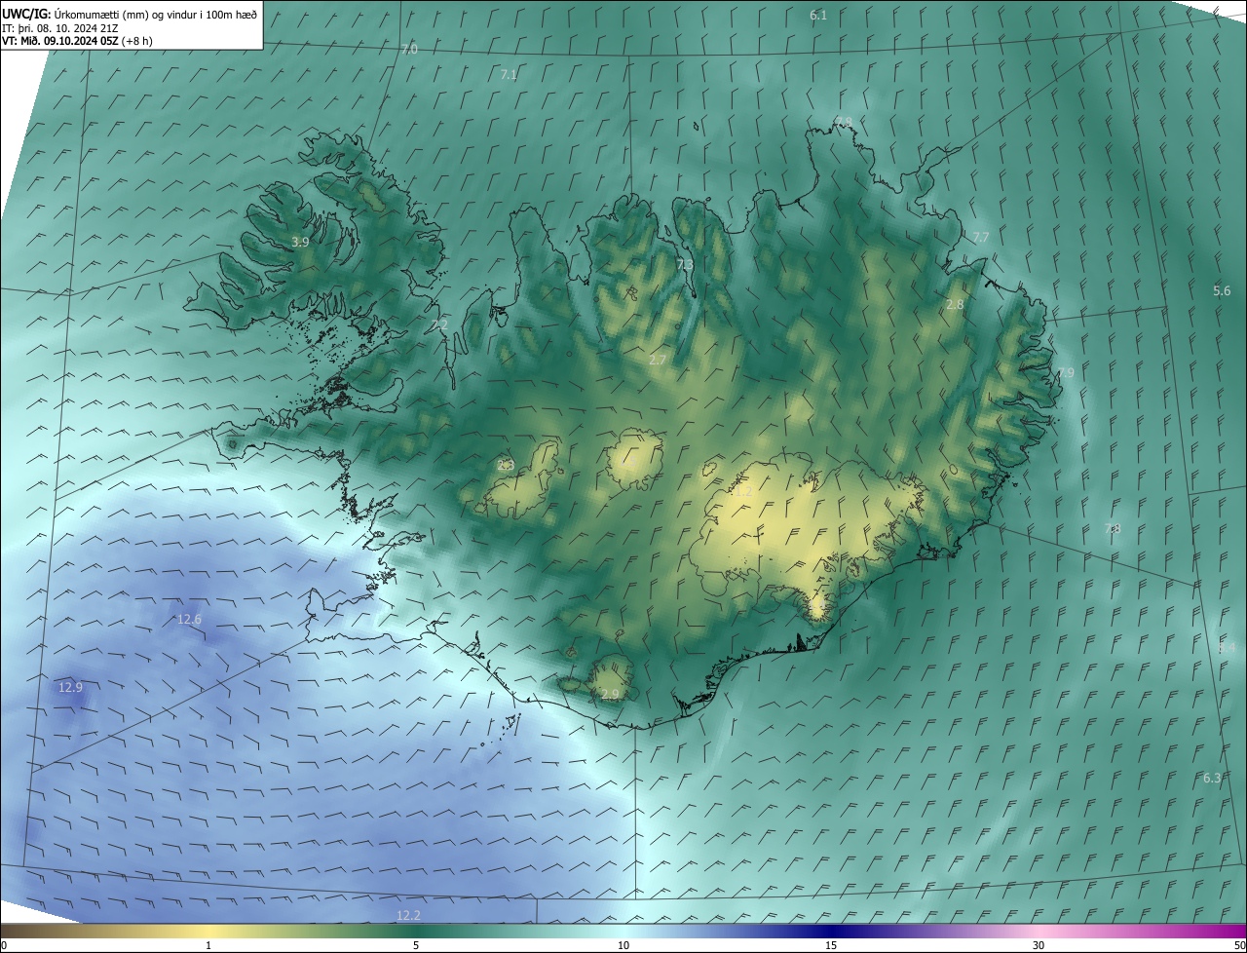Image resolution: width=1247 pixels, height=953 pixels.
Task: Click the 12.6 value over the ocean
Action: [189, 619]
